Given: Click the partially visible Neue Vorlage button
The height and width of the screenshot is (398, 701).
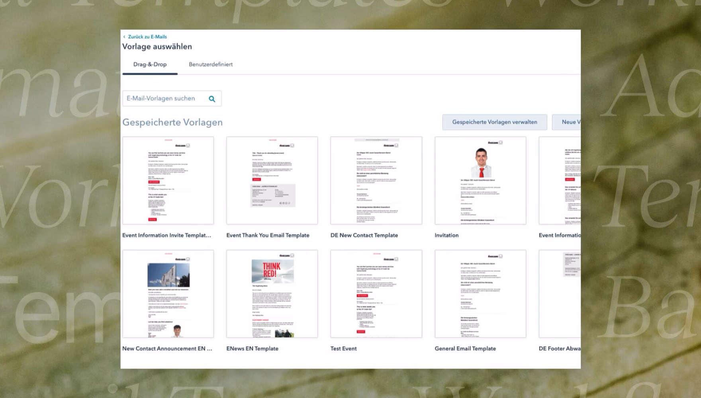Looking at the screenshot, I should (566, 122).
